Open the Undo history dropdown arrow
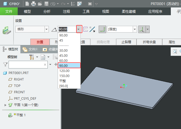181x129 pixels. pyautogui.click(x=58, y=4)
